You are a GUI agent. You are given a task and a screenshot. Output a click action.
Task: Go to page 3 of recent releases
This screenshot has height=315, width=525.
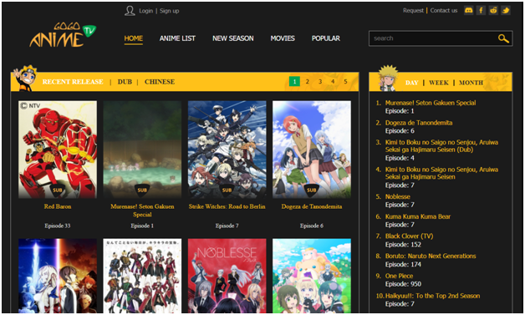(320, 81)
